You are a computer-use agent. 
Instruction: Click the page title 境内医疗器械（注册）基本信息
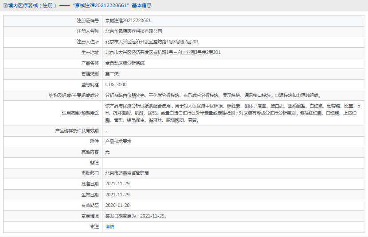(x=80, y=5)
